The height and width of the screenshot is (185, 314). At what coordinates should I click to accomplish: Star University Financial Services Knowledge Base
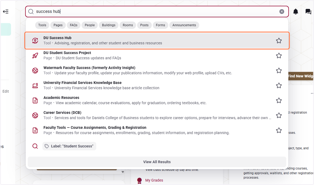(279, 85)
